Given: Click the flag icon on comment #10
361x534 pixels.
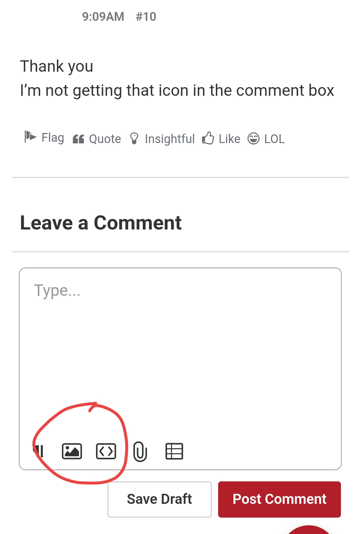Looking at the screenshot, I should [x=30, y=137].
